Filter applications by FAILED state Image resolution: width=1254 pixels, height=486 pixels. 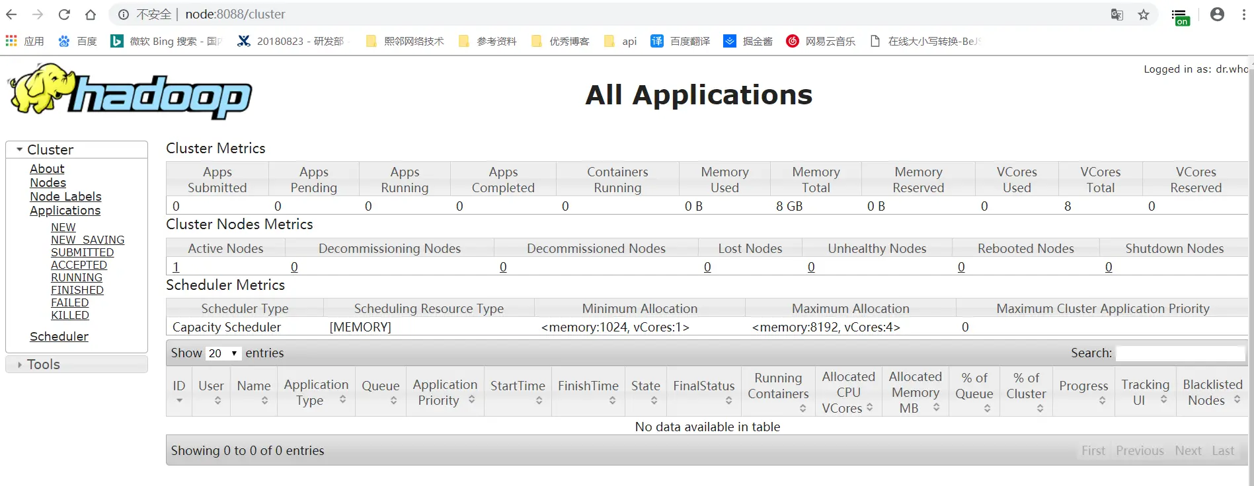(69, 302)
